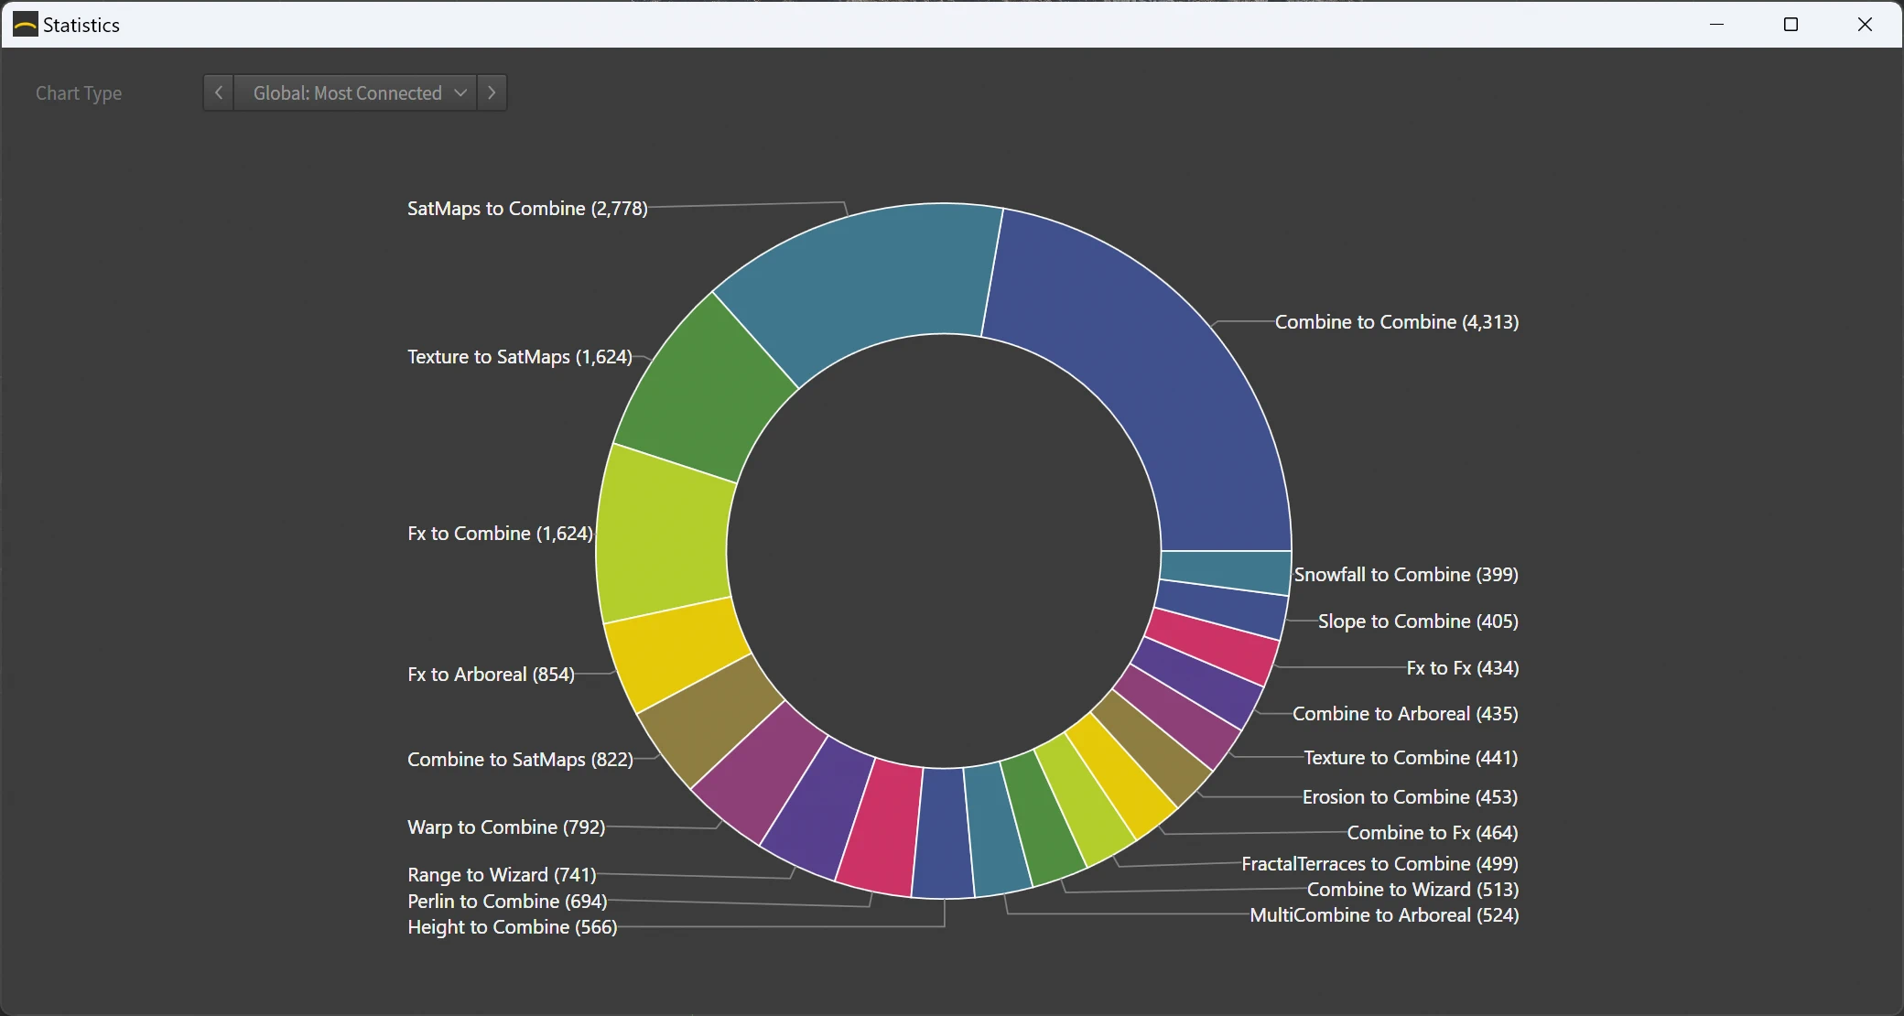Click 'Slope to Combine (405)' label

(1418, 621)
